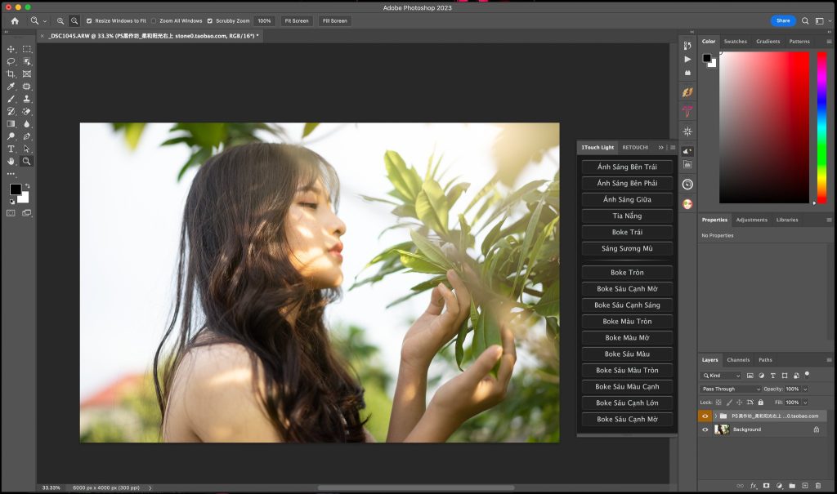Apply the Tia Nắng light effect
Image resolution: width=837 pixels, height=494 pixels.
[627, 216]
